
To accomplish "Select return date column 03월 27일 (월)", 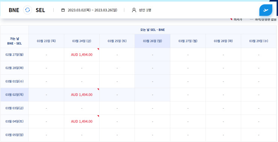I will pyautogui.click(x=188, y=41).
